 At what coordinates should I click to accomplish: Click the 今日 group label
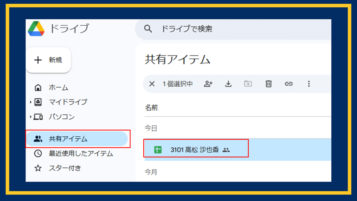pyautogui.click(x=151, y=128)
